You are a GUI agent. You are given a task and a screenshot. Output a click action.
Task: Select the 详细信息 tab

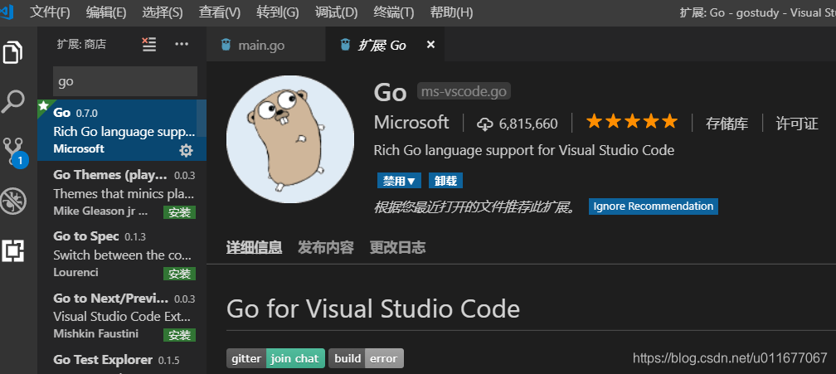click(254, 247)
